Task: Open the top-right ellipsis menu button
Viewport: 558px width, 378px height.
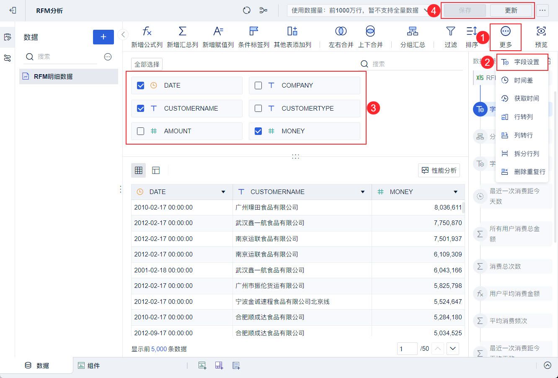Action: [x=543, y=10]
